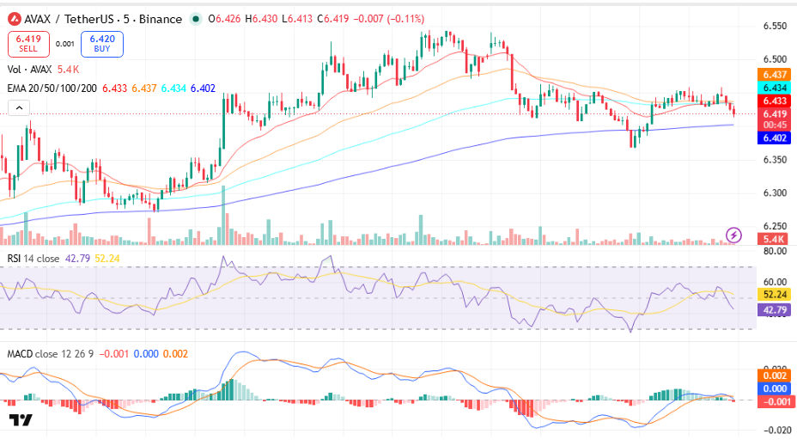Click the current price 6.419 countdown label

(774, 119)
